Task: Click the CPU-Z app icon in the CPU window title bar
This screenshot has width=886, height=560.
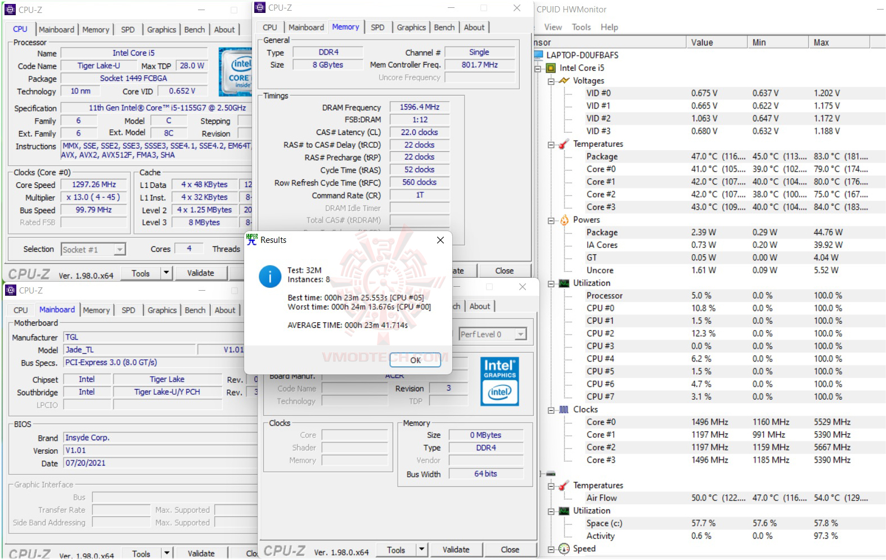Action: click(10, 10)
